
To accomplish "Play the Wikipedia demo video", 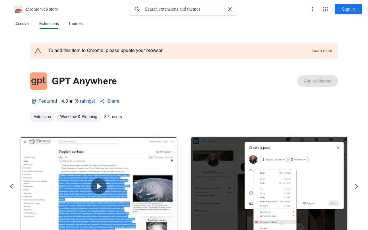I will tap(99, 186).
